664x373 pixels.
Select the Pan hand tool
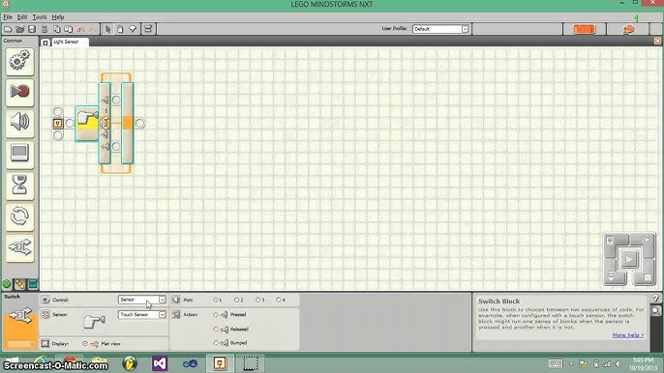(120, 29)
